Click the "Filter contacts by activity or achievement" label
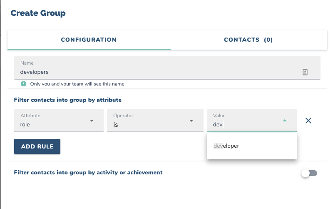Viewport: 333px width, 209px height. [x=88, y=172]
